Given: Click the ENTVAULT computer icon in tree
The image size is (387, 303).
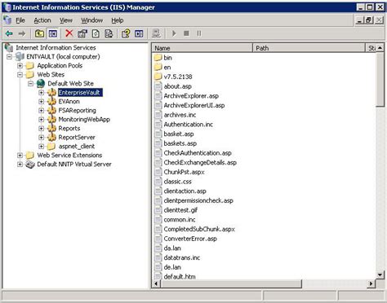Looking at the screenshot, I should (20, 57).
